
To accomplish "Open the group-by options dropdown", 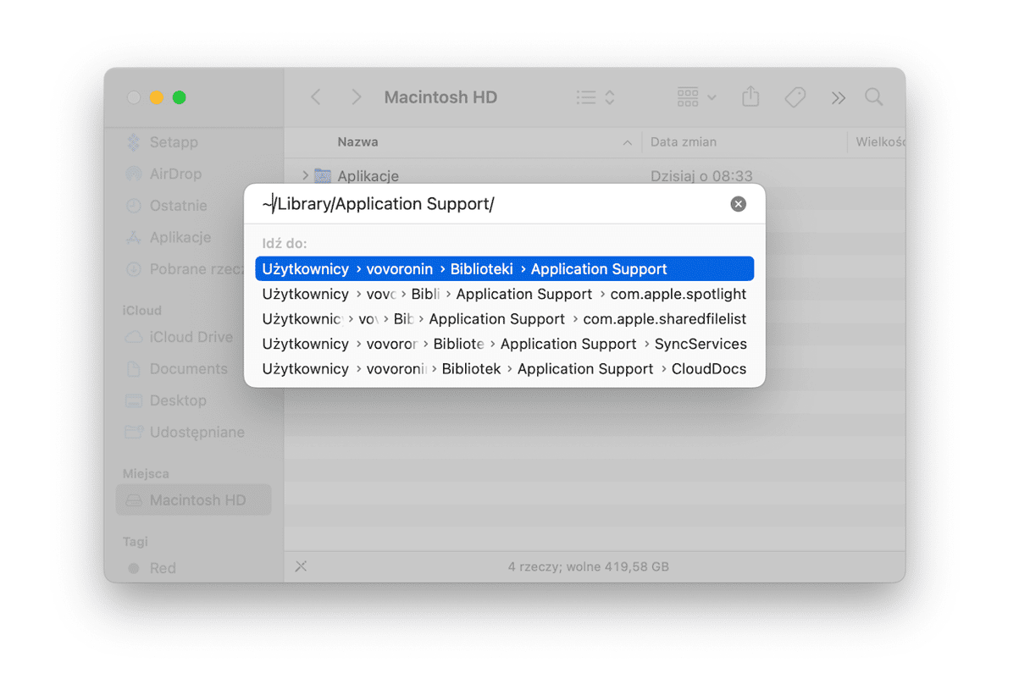I will [x=696, y=97].
